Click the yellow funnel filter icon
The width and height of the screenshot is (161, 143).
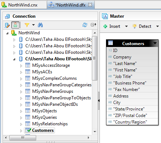click(27, 25)
